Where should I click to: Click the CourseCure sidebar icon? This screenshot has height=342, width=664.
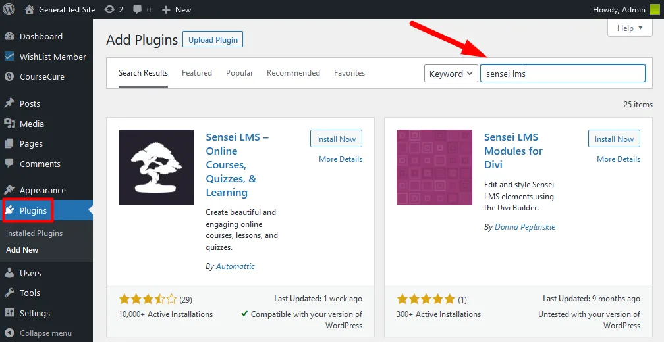click(9, 76)
